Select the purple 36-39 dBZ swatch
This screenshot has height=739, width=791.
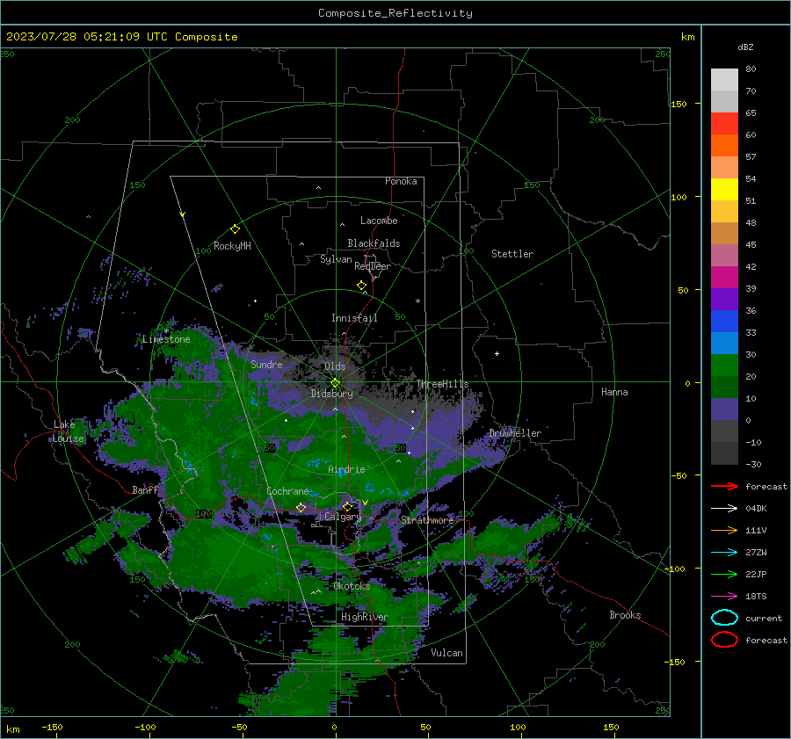tap(724, 300)
